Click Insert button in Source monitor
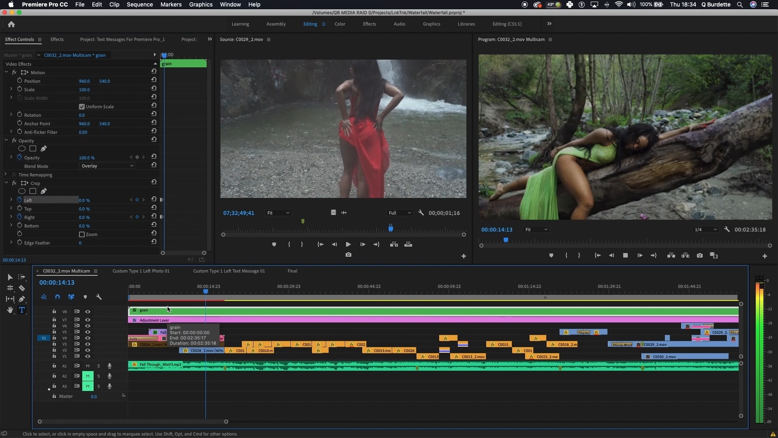This screenshot has width=778, height=438. 394,244
